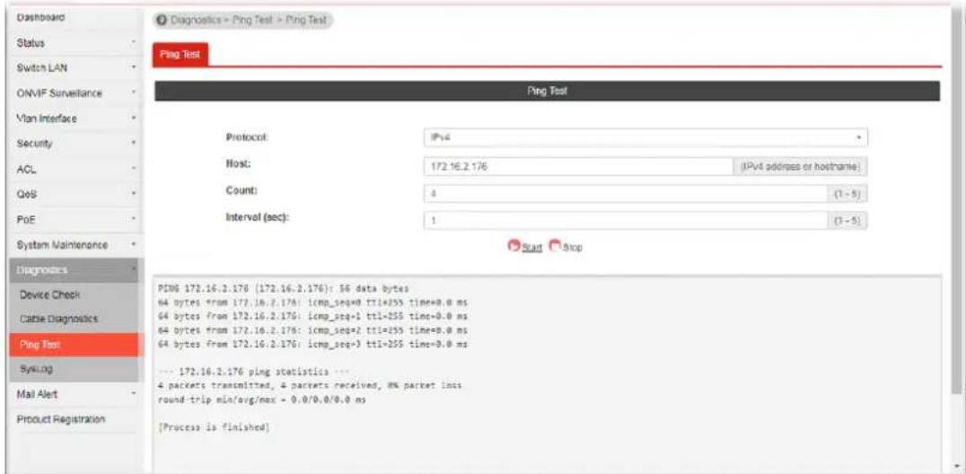Click the 'ping statistics' header line

coord(255,373)
